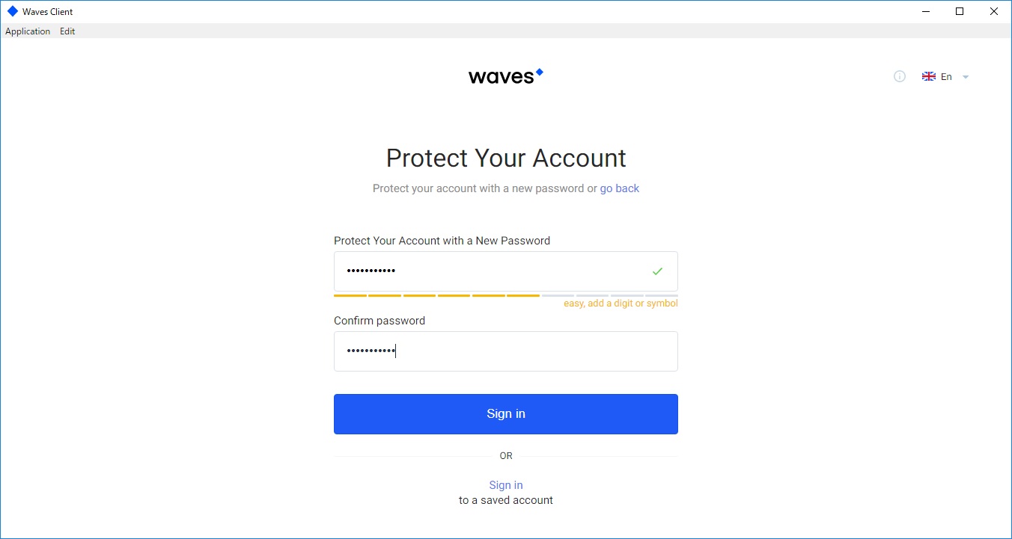Expand the language dropdown arrow
Image resolution: width=1012 pixels, height=539 pixels.
966,77
